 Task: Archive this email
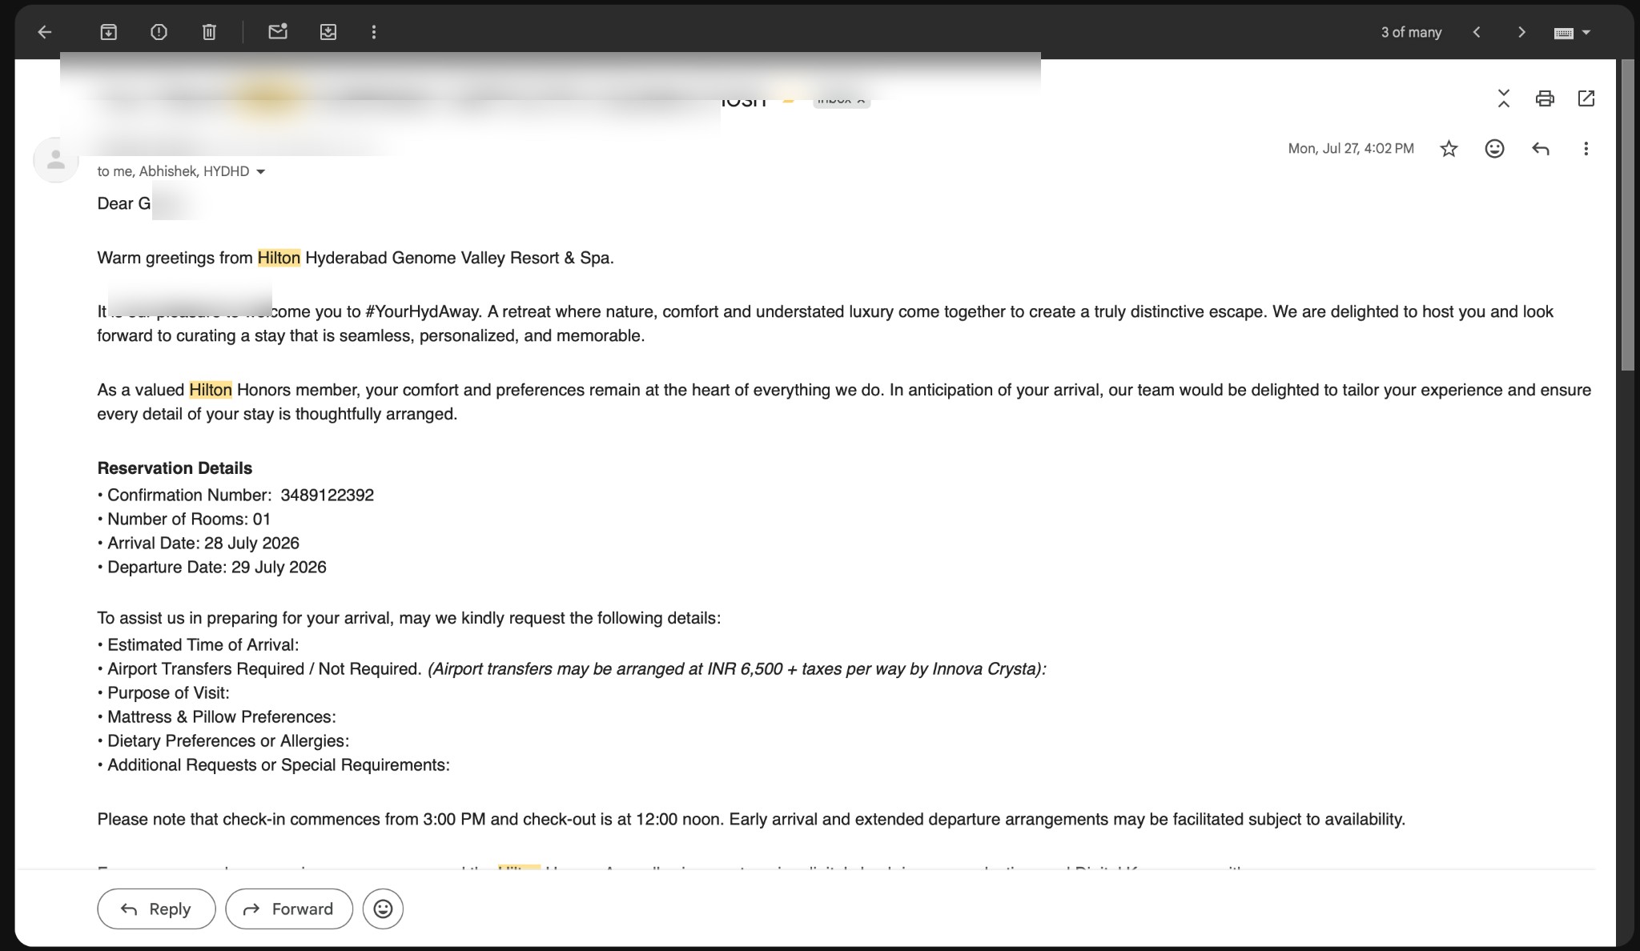pos(108,32)
